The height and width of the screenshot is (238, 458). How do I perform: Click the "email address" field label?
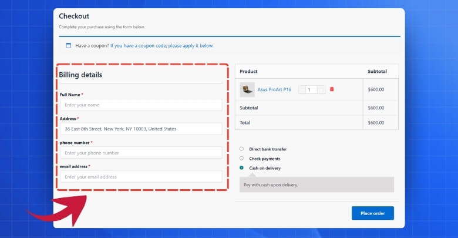pyautogui.click(x=73, y=166)
